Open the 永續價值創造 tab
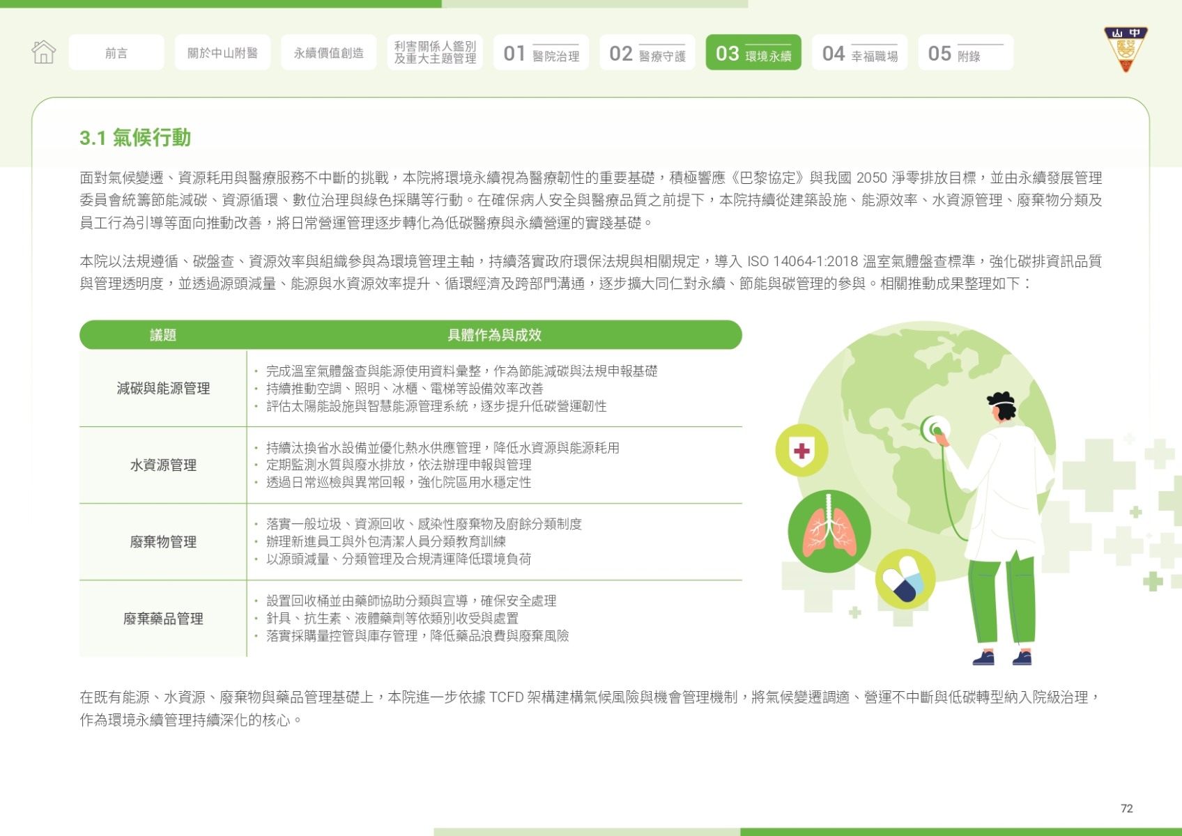Screen dimensions: 1182x836 tap(328, 52)
